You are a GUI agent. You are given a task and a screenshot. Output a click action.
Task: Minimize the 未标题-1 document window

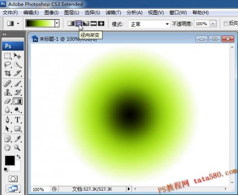click(202, 39)
